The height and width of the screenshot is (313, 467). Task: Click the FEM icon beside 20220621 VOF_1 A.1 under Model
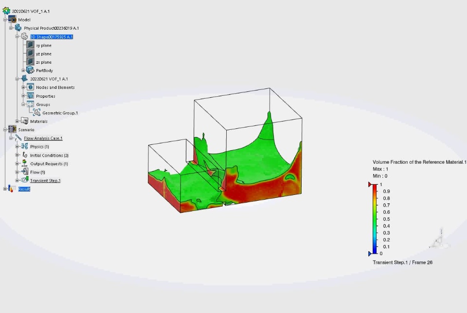tap(24, 79)
